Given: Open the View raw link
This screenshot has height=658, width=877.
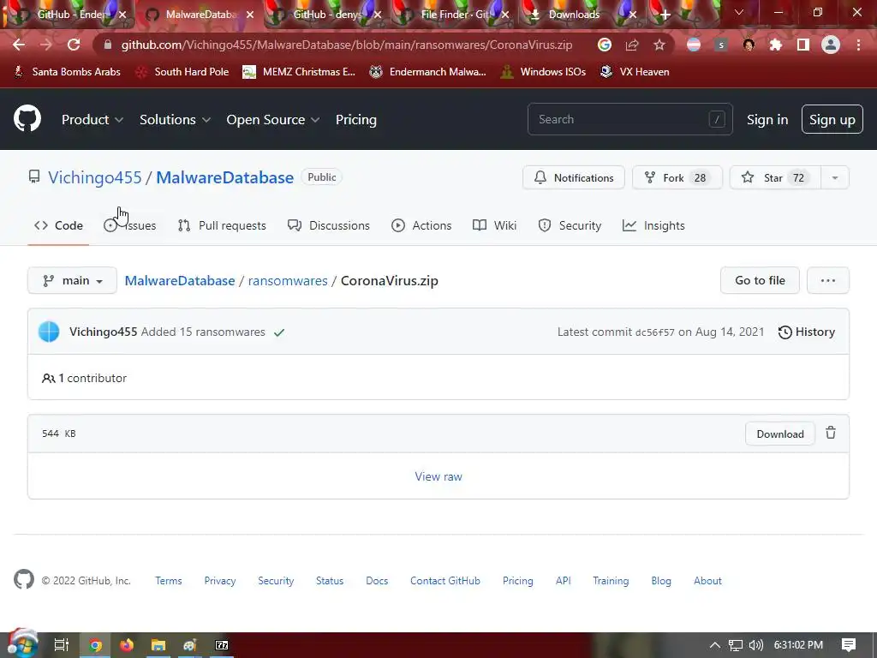Looking at the screenshot, I should point(438,476).
